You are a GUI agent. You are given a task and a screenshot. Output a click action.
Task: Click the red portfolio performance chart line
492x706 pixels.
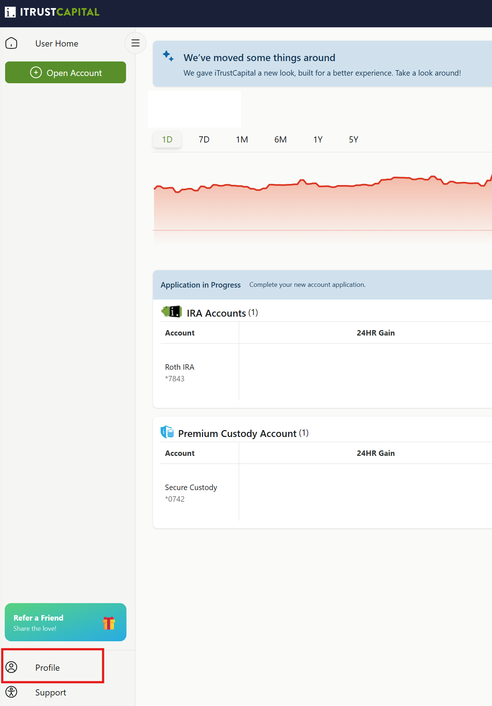coord(322,185)
